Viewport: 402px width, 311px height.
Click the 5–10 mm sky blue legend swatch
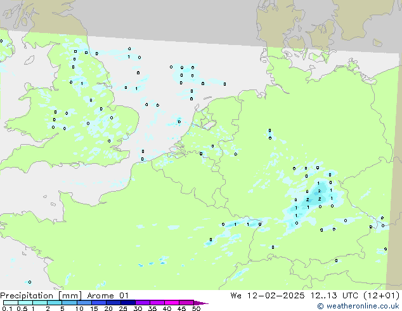click(x=69, y=303)
